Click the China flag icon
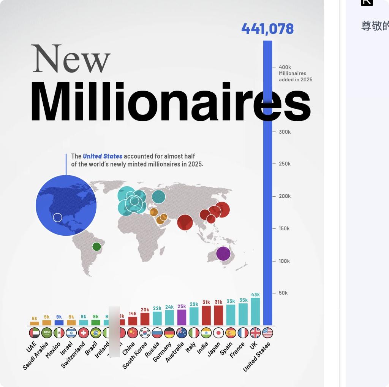The height and width of the screenshot is (387, 389). 133,333
